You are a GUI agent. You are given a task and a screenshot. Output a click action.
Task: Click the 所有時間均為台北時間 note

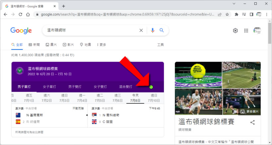click(29, 132)
